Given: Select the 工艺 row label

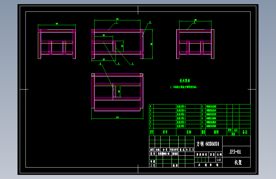Looking at the screenshot, I should (x=152, y=165).
